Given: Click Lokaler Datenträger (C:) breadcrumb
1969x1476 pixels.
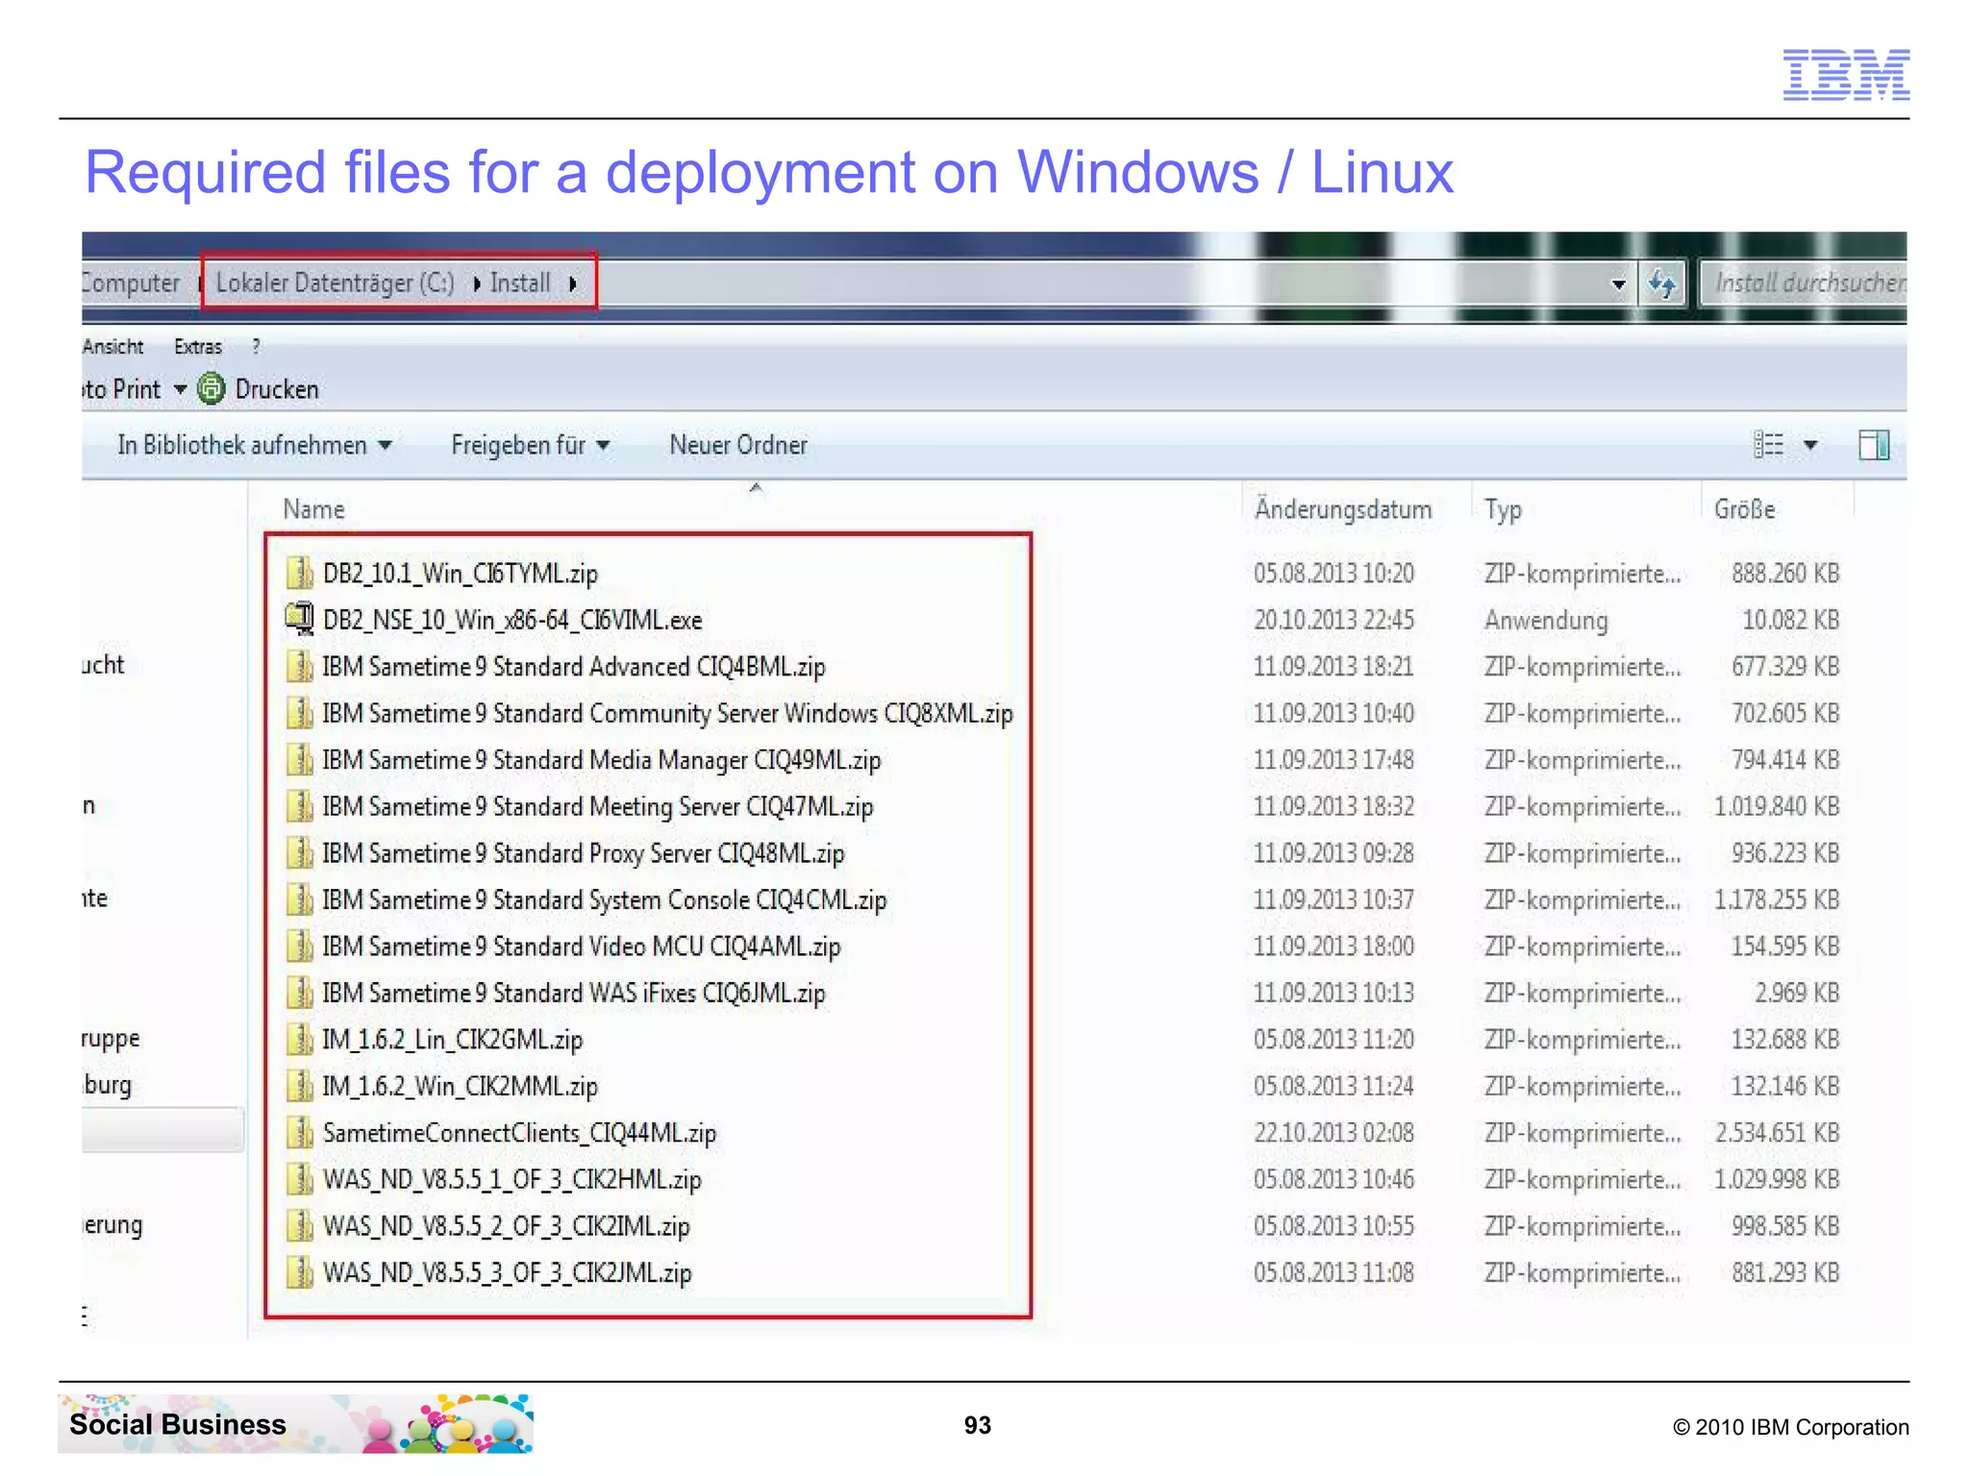Looking at the screenshot, I should click(x=335, y=283).
